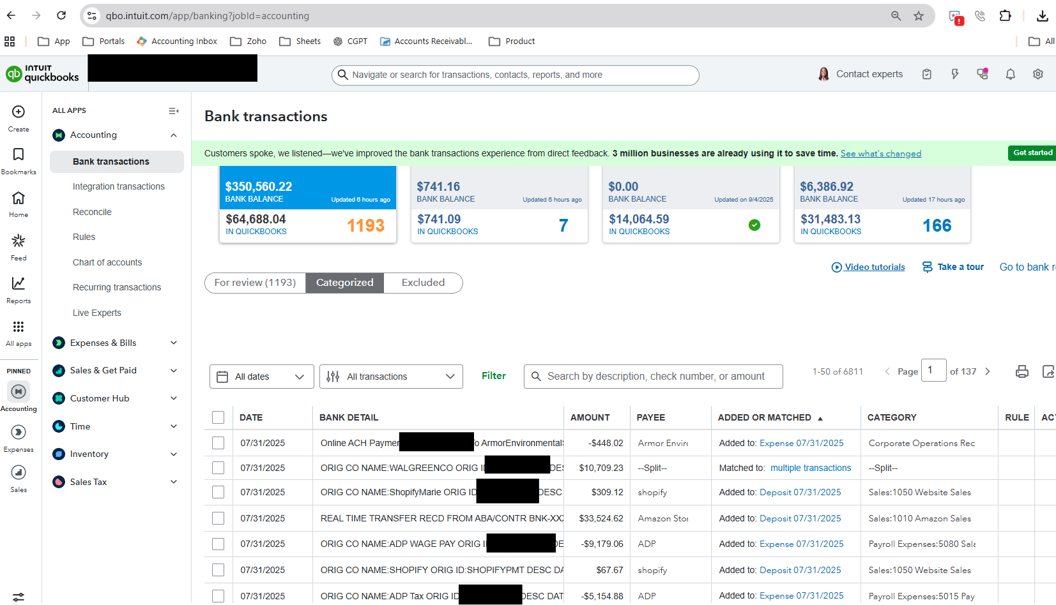Select the pinned Sales icon
This screenshot has width=1056, height=605.
19,472
